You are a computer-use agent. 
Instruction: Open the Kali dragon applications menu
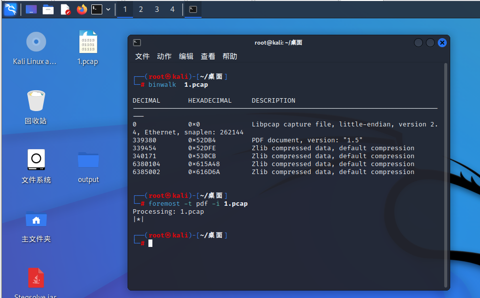(x=10, y=9)
